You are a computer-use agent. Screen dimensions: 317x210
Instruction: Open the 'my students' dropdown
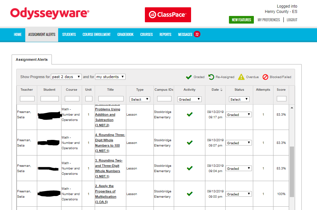pyautogui.click(x=110, y=77)
